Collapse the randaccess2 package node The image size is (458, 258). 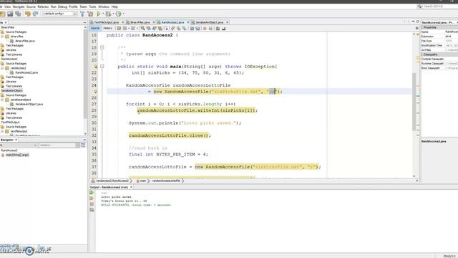(2, 68)
